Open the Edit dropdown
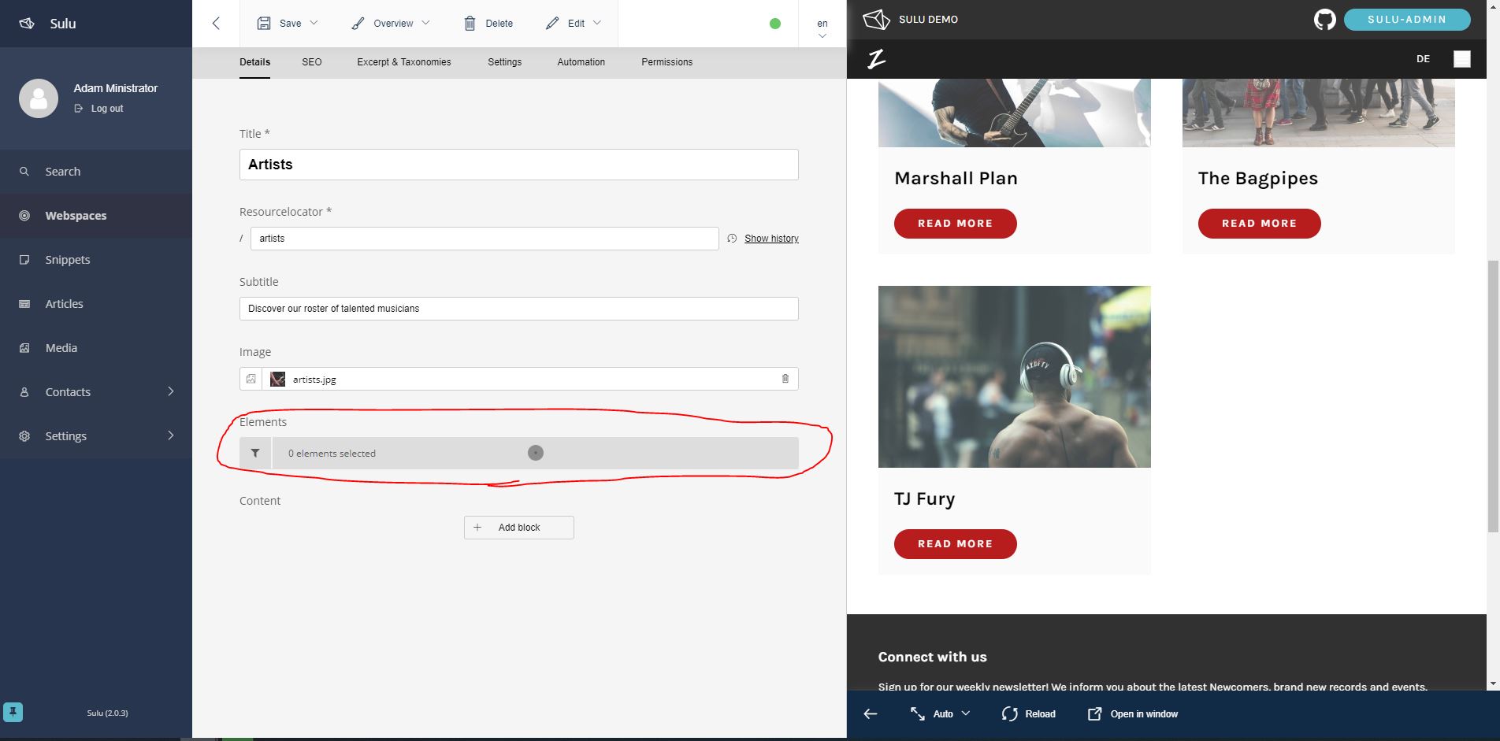 point(574,24)
